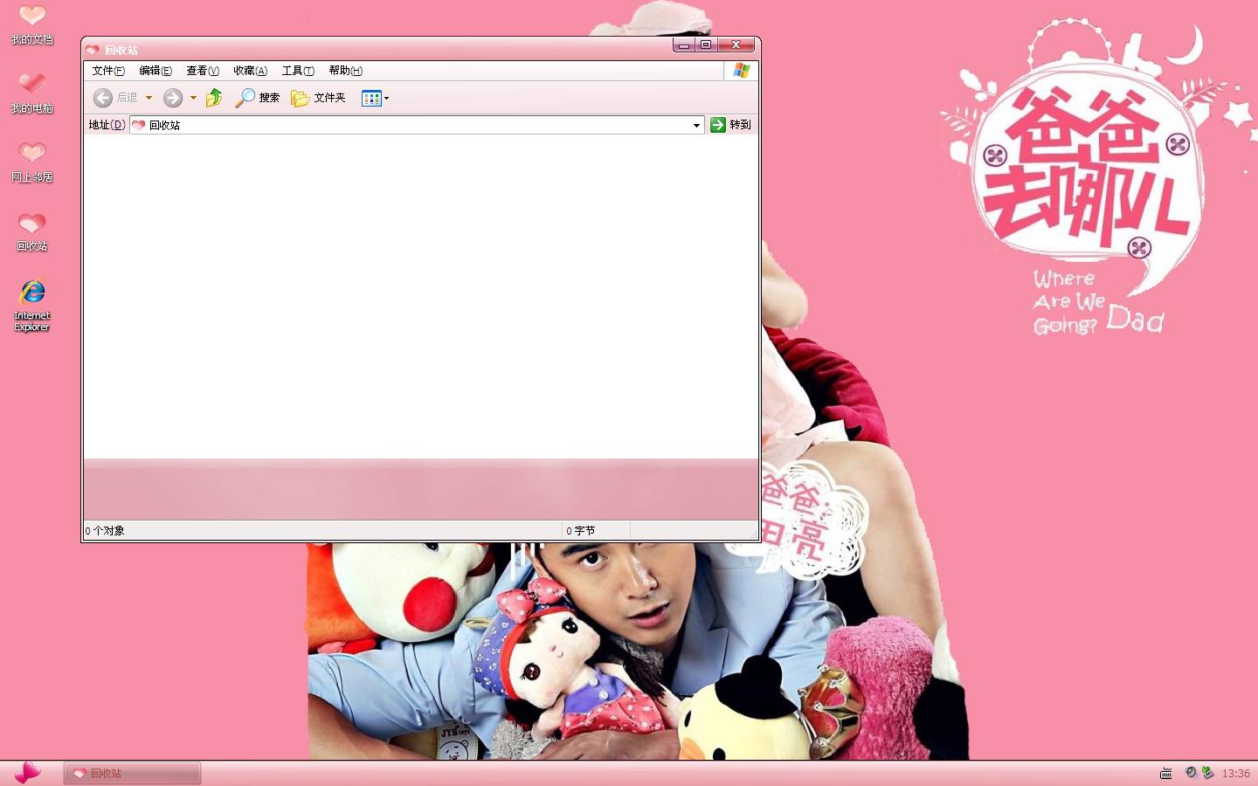Click the status bar text 0 个对象
The image size is (1258, 786).
coord(105,531)
